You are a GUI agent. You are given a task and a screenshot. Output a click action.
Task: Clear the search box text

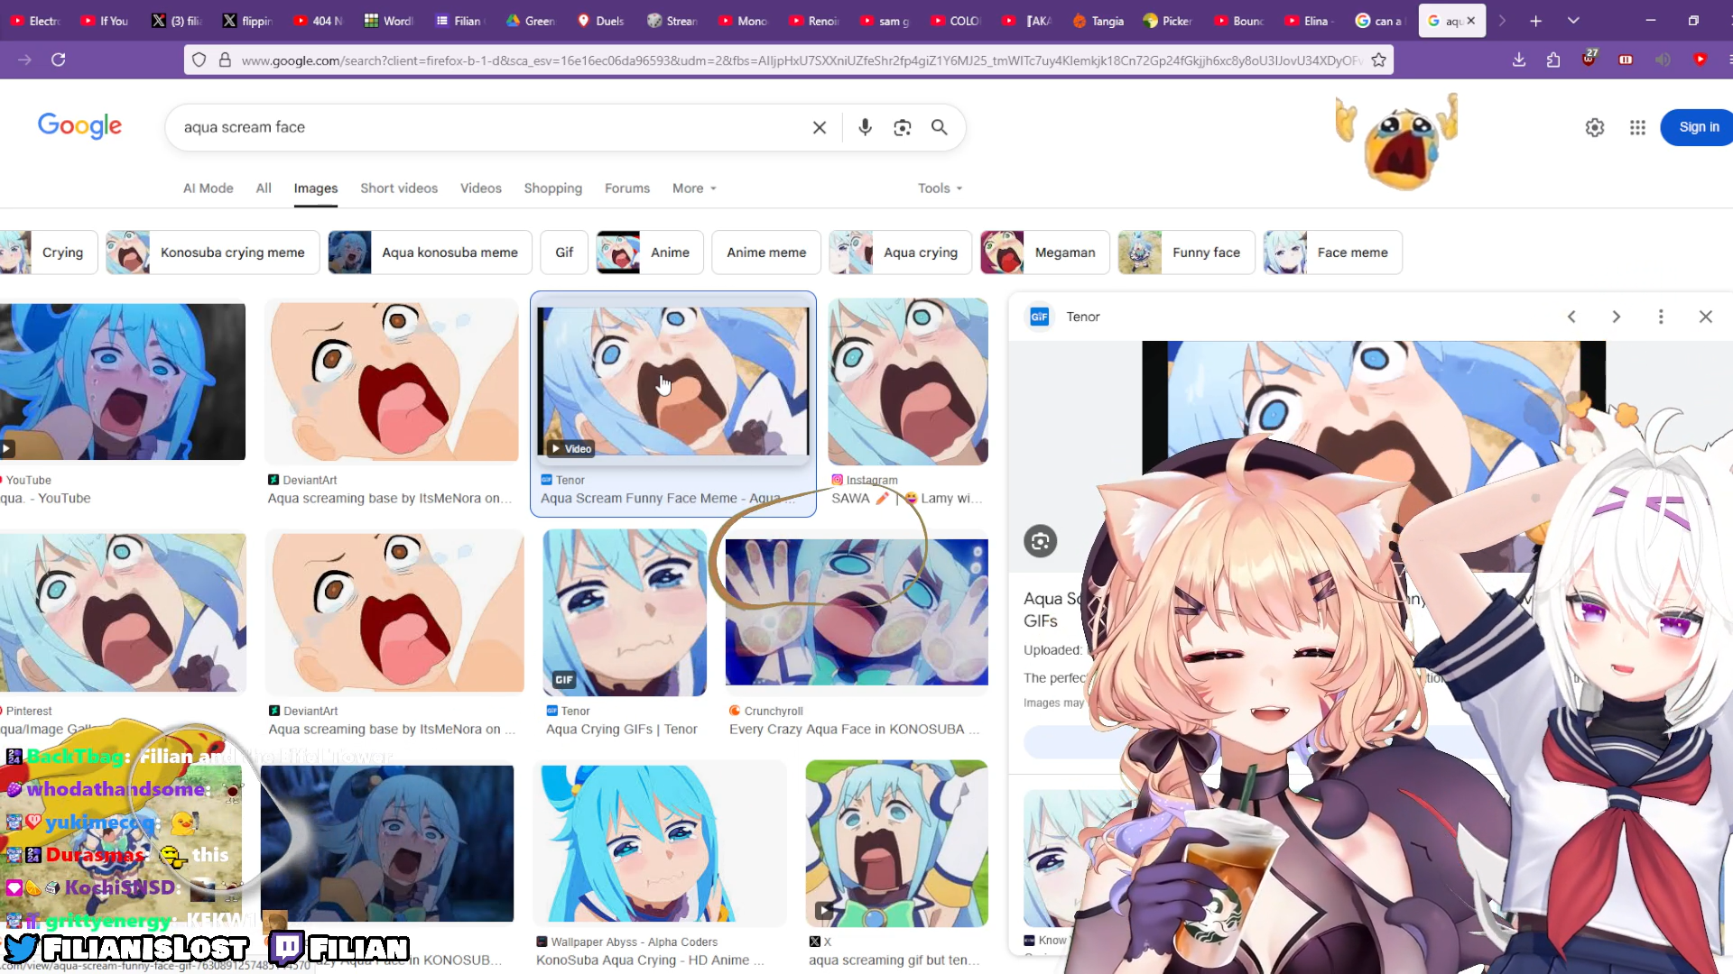tap(819, 127)
